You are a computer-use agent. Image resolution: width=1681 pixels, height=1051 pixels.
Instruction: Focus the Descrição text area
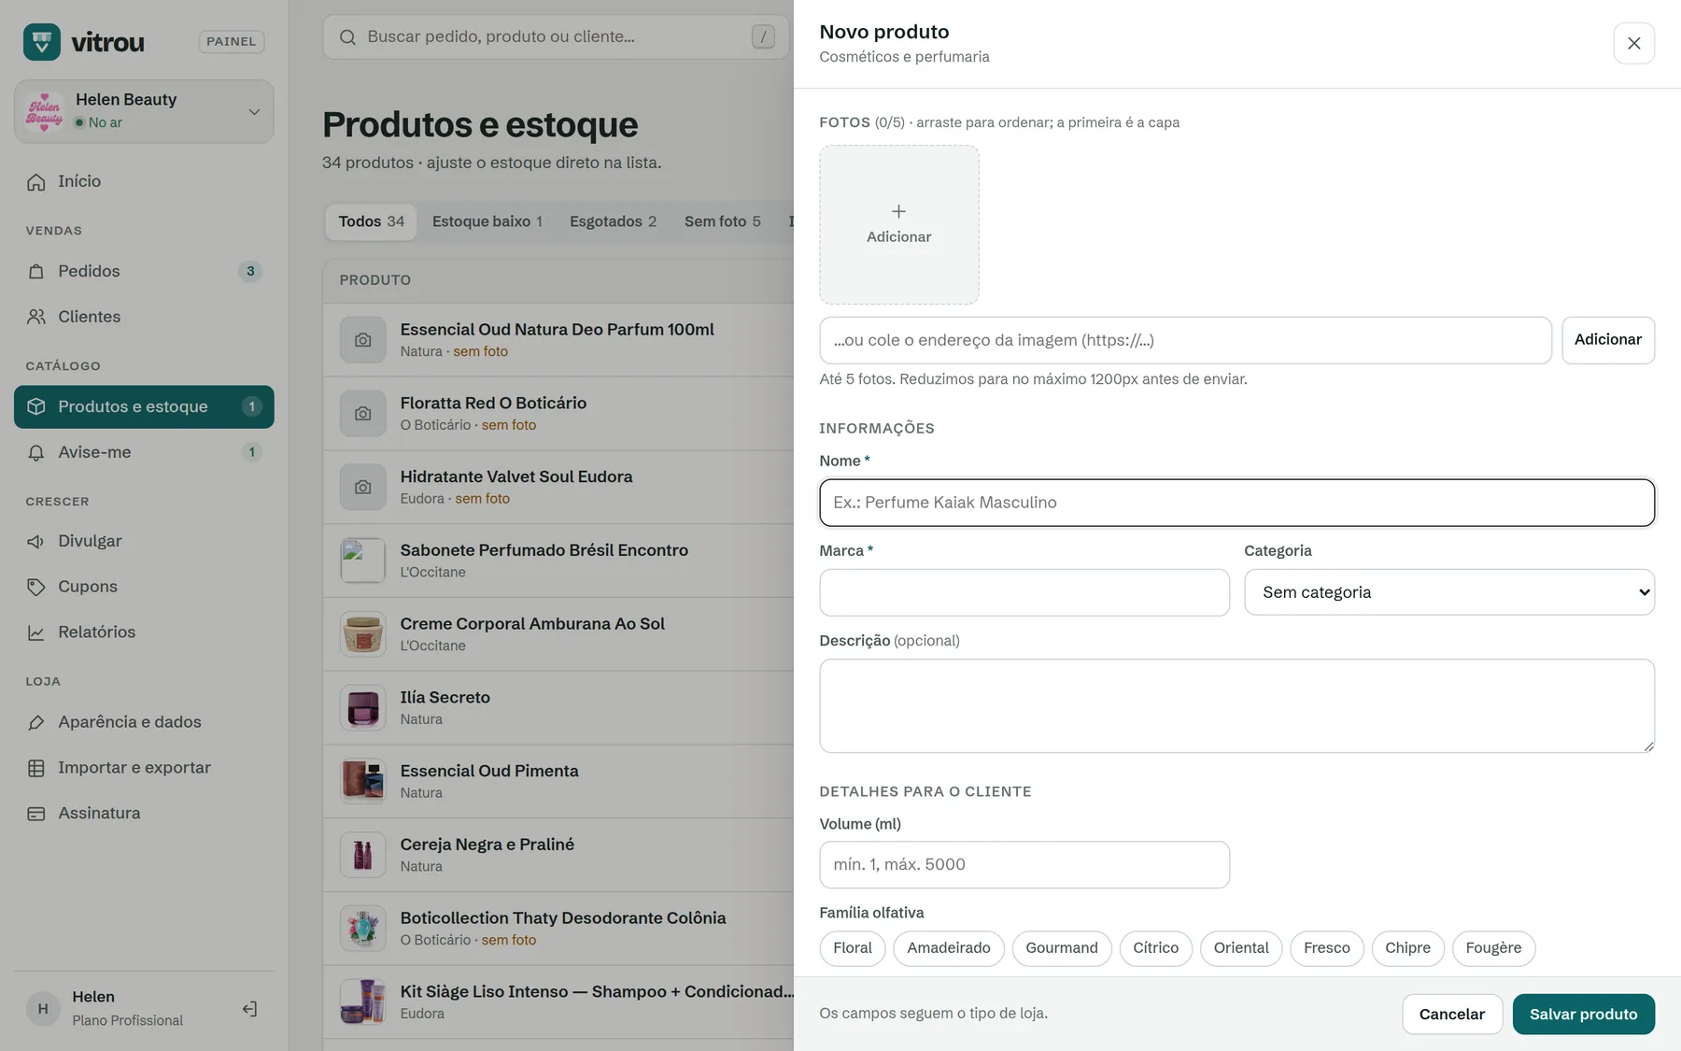coord(1237,706)
